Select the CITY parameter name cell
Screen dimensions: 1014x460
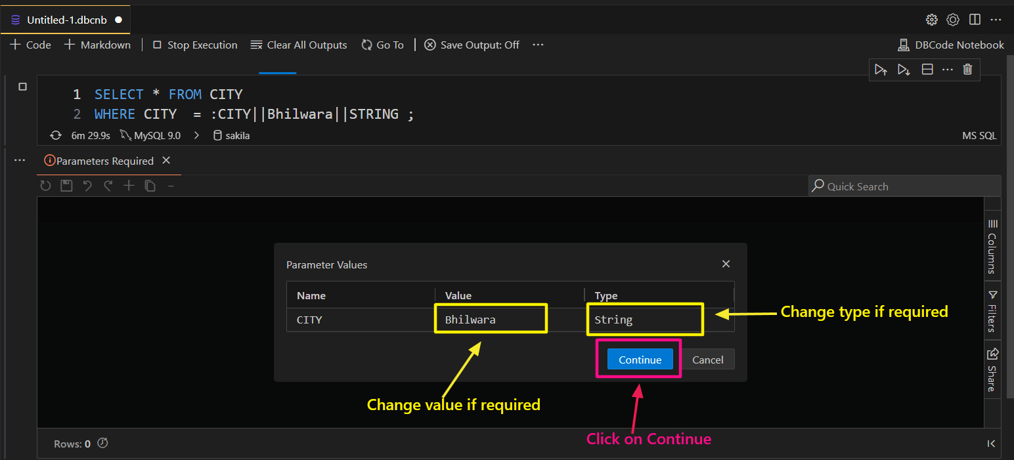click(x=361, y=320)
